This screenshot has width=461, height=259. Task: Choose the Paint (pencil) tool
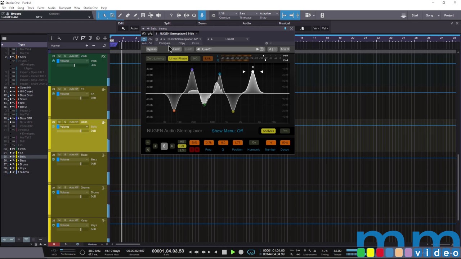[x=135, y=15]
